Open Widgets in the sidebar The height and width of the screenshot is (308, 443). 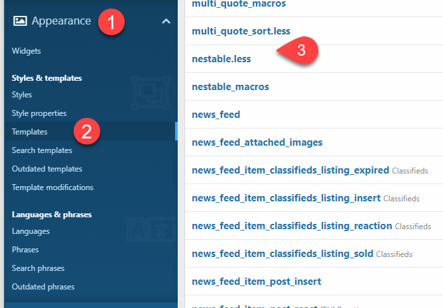pyautogui.click(x=27, y=51)
